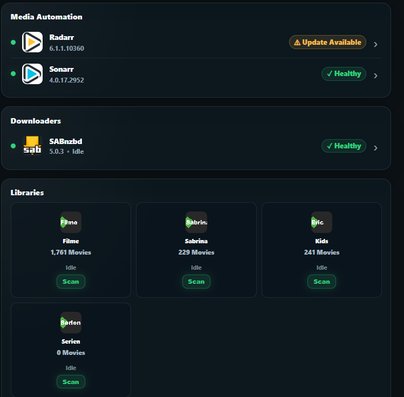Click the Kids library title
404x397 pixels.
(x=321, y=241)
